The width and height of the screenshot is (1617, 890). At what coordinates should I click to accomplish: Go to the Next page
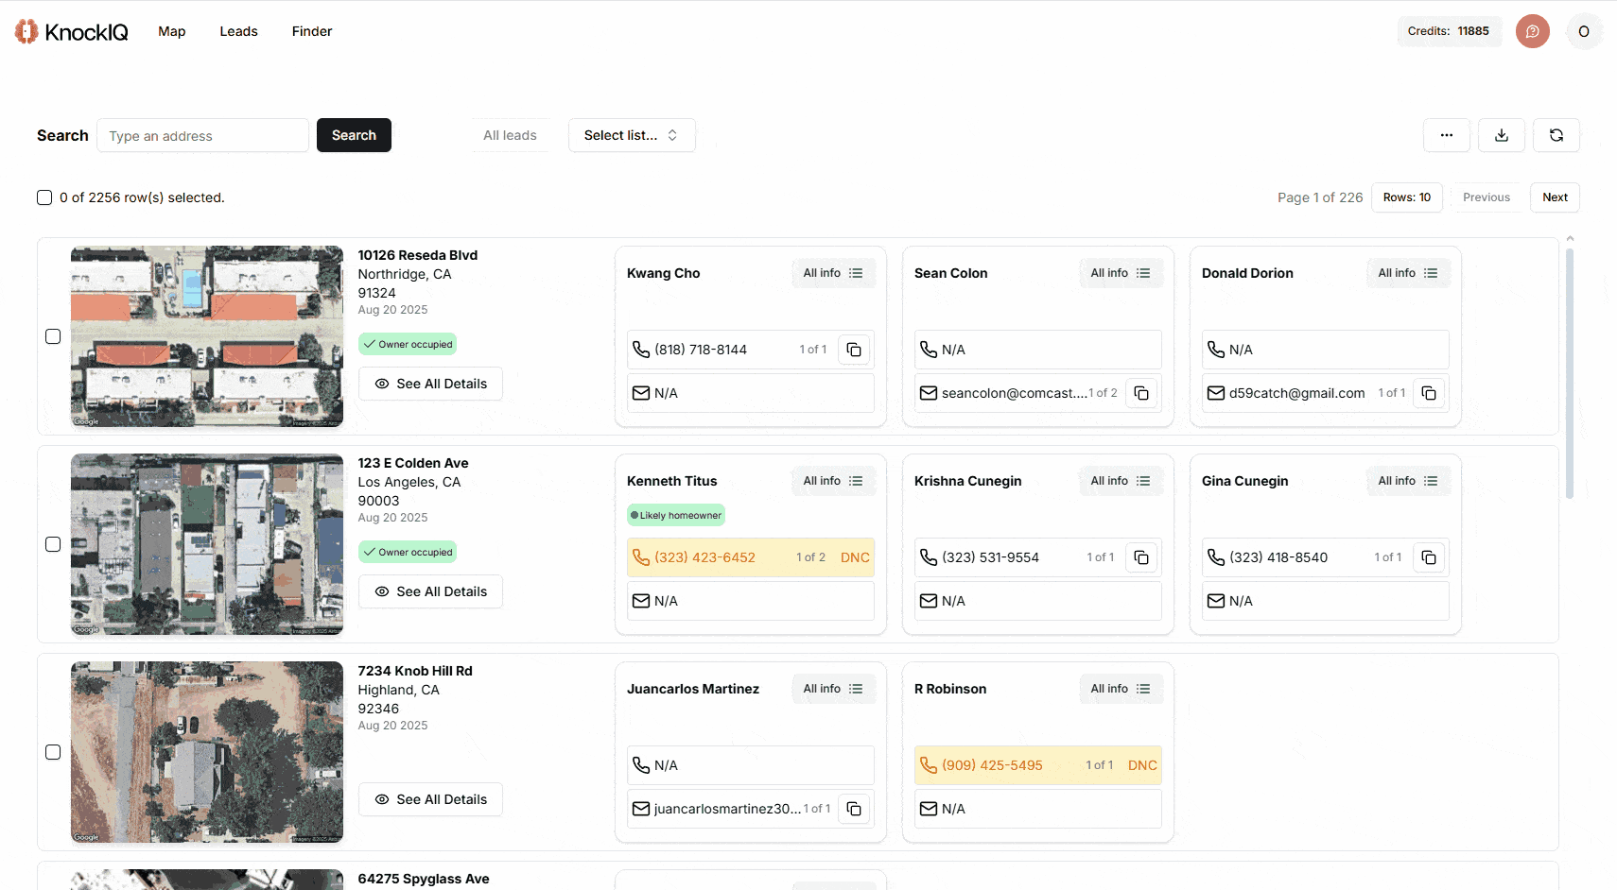(x=1554, y=197)
